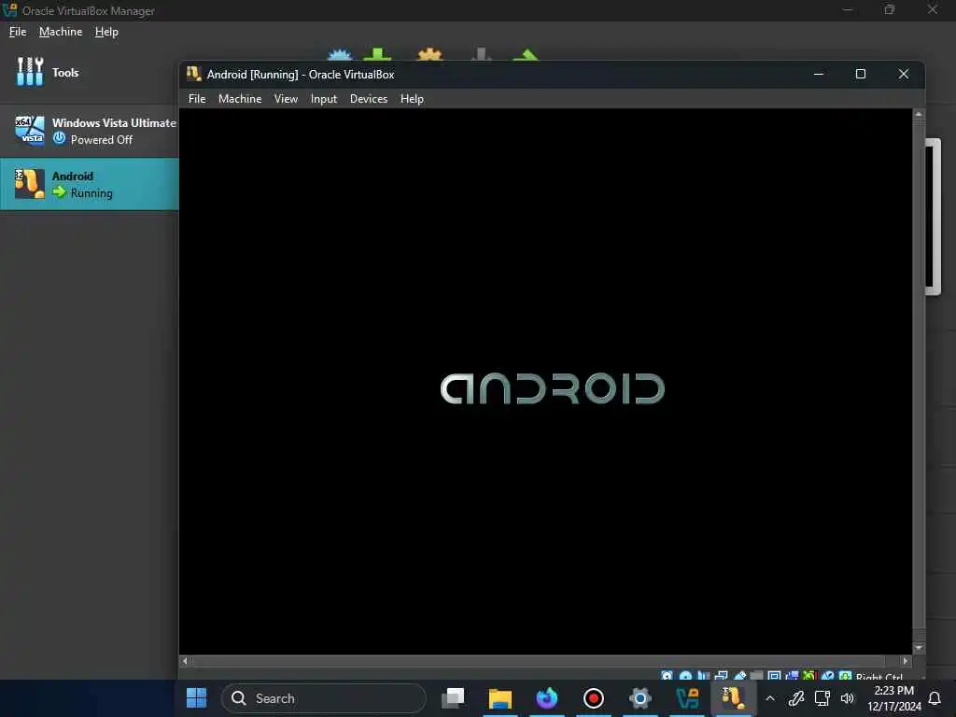Open View menu in Android VM window
Viewport: 956px width, 717px height.
click(x=286, y=99)
